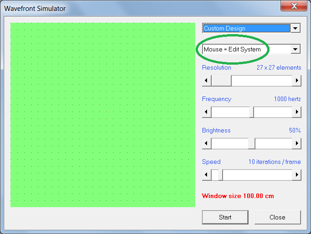Click the '27 x 27 elements' value
311x234 pixels.
(x=279, y=67)
